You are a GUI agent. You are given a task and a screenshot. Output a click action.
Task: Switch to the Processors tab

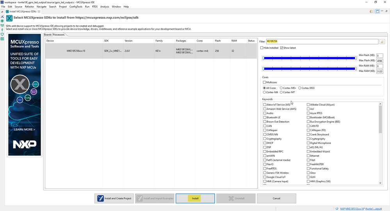coord(59,35)
